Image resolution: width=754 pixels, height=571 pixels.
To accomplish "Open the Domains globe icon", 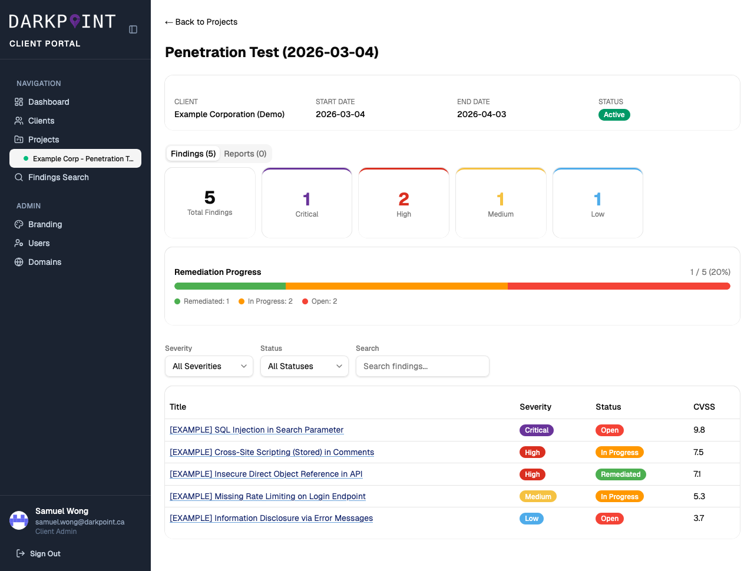I will [x=19, y=261].
